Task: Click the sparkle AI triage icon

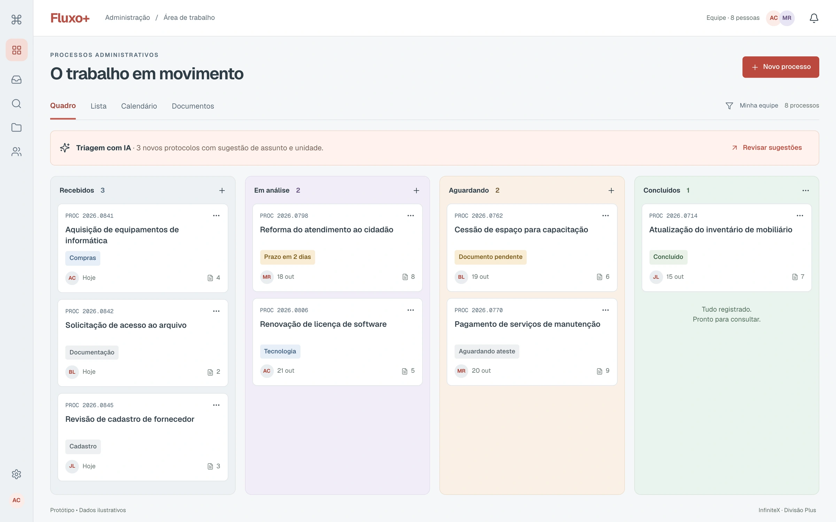Action: tap(65, 148)
